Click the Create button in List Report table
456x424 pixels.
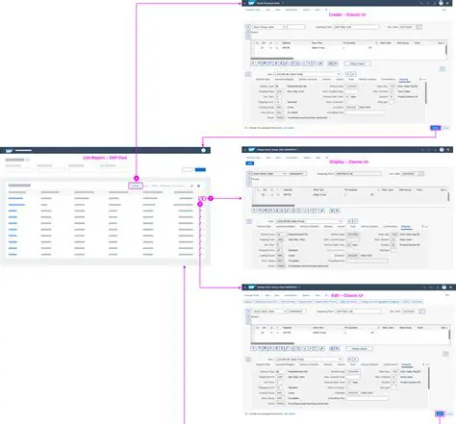136,186
